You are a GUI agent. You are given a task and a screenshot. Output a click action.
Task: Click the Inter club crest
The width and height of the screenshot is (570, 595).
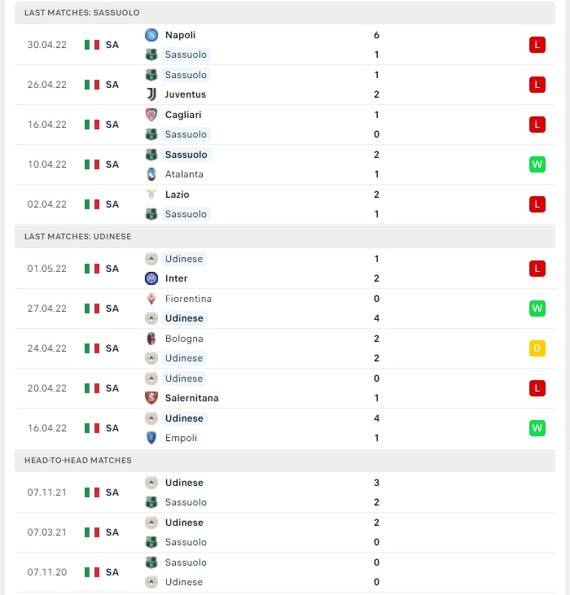[x=151, y=278]
